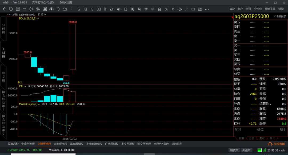
Task: Expand the BOLL(26,26,2) indicator dropdown
Action: click(29, 19)
